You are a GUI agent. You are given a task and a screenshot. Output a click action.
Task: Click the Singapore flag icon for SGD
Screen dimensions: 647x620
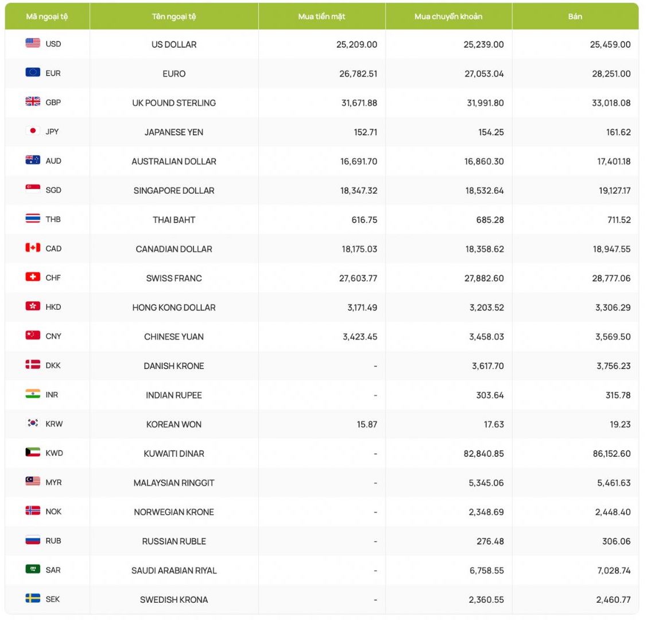33,189
